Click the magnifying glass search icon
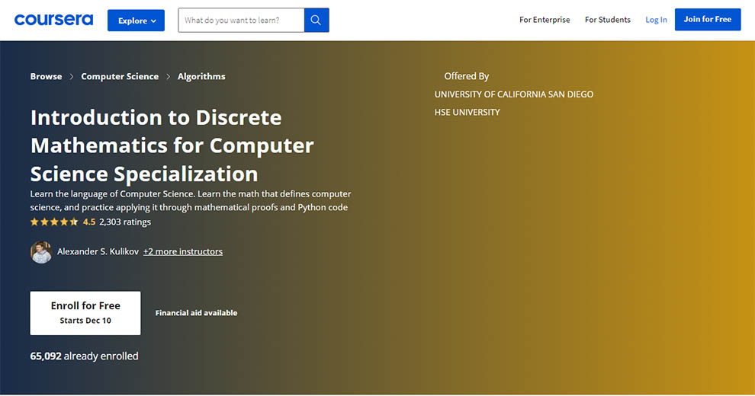Screen dimensions: 755x396 coord(316,21)
